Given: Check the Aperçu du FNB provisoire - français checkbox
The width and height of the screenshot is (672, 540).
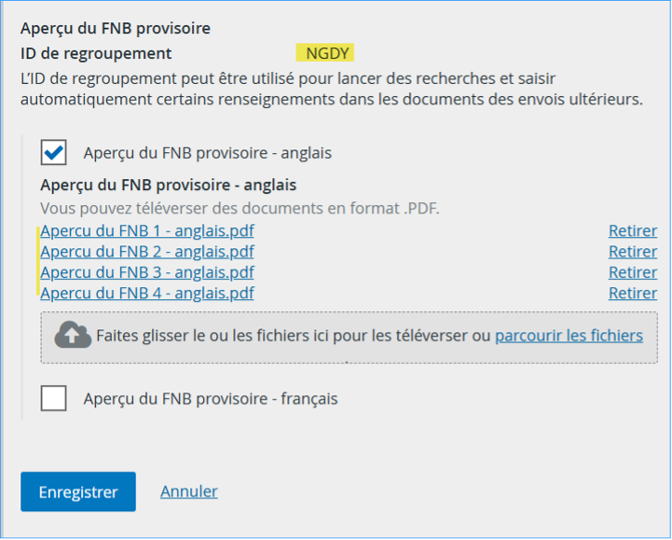Looking at the screenshot, I should tap(54, 399).
